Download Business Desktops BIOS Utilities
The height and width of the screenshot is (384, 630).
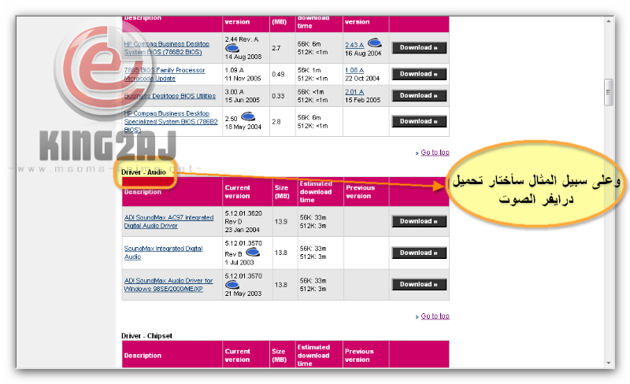(419, 98)
